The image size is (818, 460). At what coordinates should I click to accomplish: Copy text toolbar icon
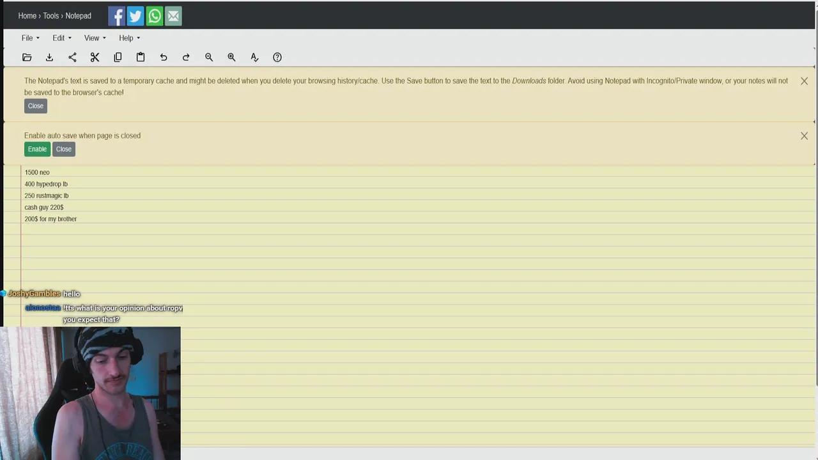point(118,57)
